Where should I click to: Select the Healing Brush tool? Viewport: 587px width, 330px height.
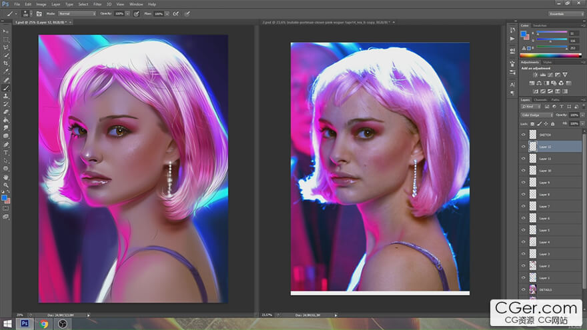[x=5, y=80]
